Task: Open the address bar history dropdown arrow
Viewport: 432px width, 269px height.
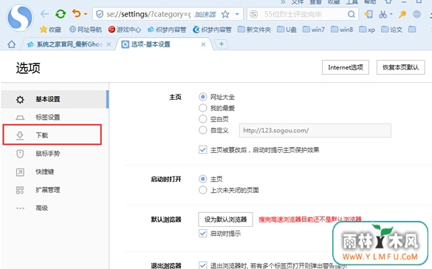Action: (x=237, y=14)
